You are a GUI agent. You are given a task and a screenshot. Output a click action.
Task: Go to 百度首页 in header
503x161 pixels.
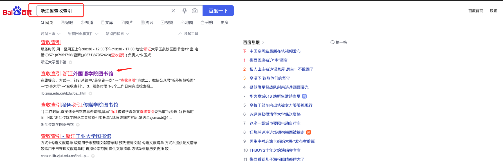click(x=476, y=11)
